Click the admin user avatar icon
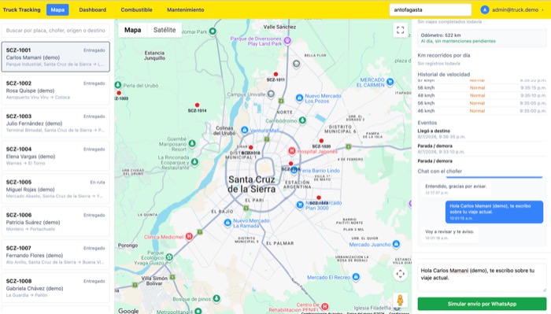551x314 pixels. [x=485, y=9]
